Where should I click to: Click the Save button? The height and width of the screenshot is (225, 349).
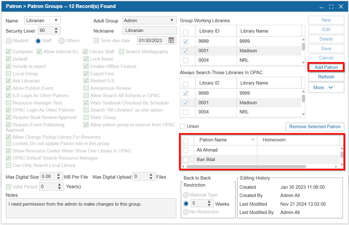(326, 48)
